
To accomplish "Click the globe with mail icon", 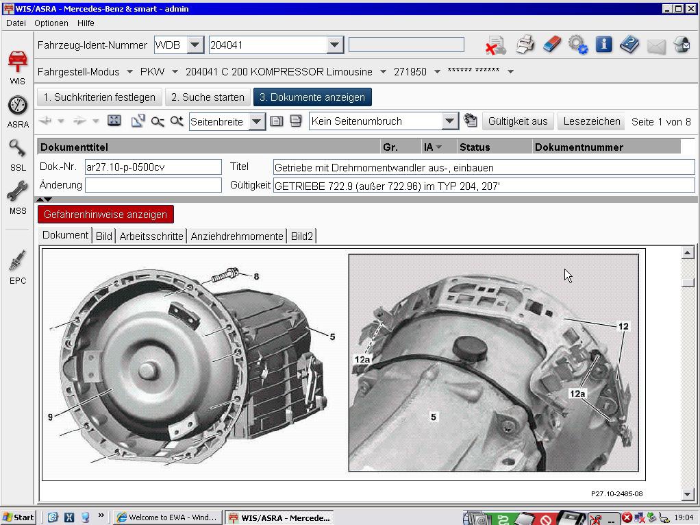I will 682,45.
